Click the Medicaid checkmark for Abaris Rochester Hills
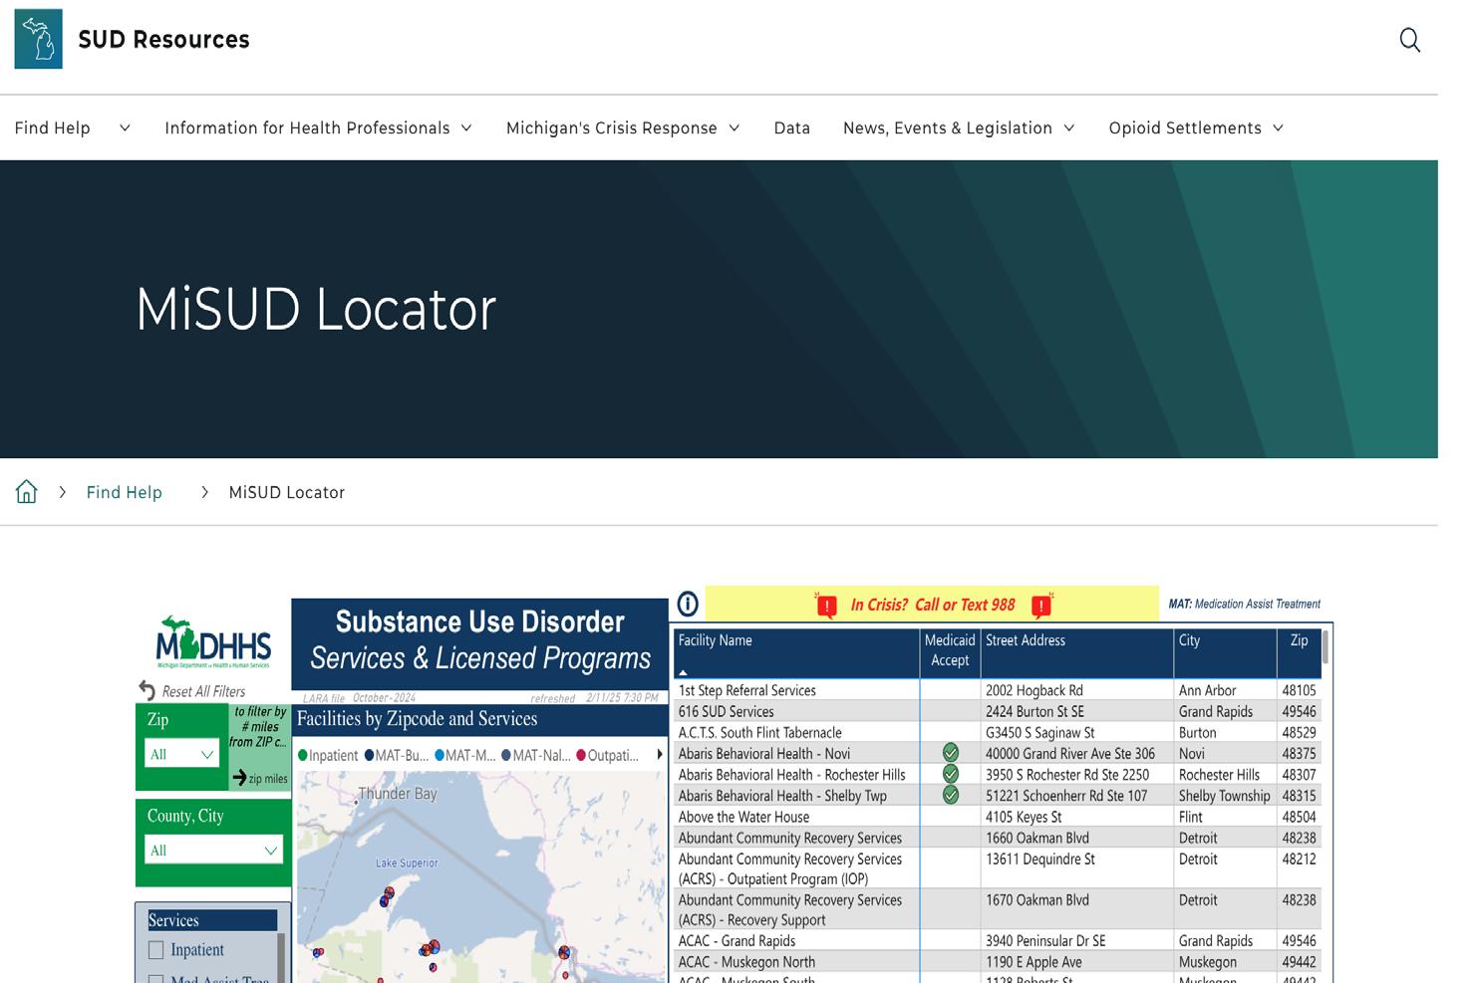The height and width of the screenshot is (983, 1473). (x=951, y=774)
